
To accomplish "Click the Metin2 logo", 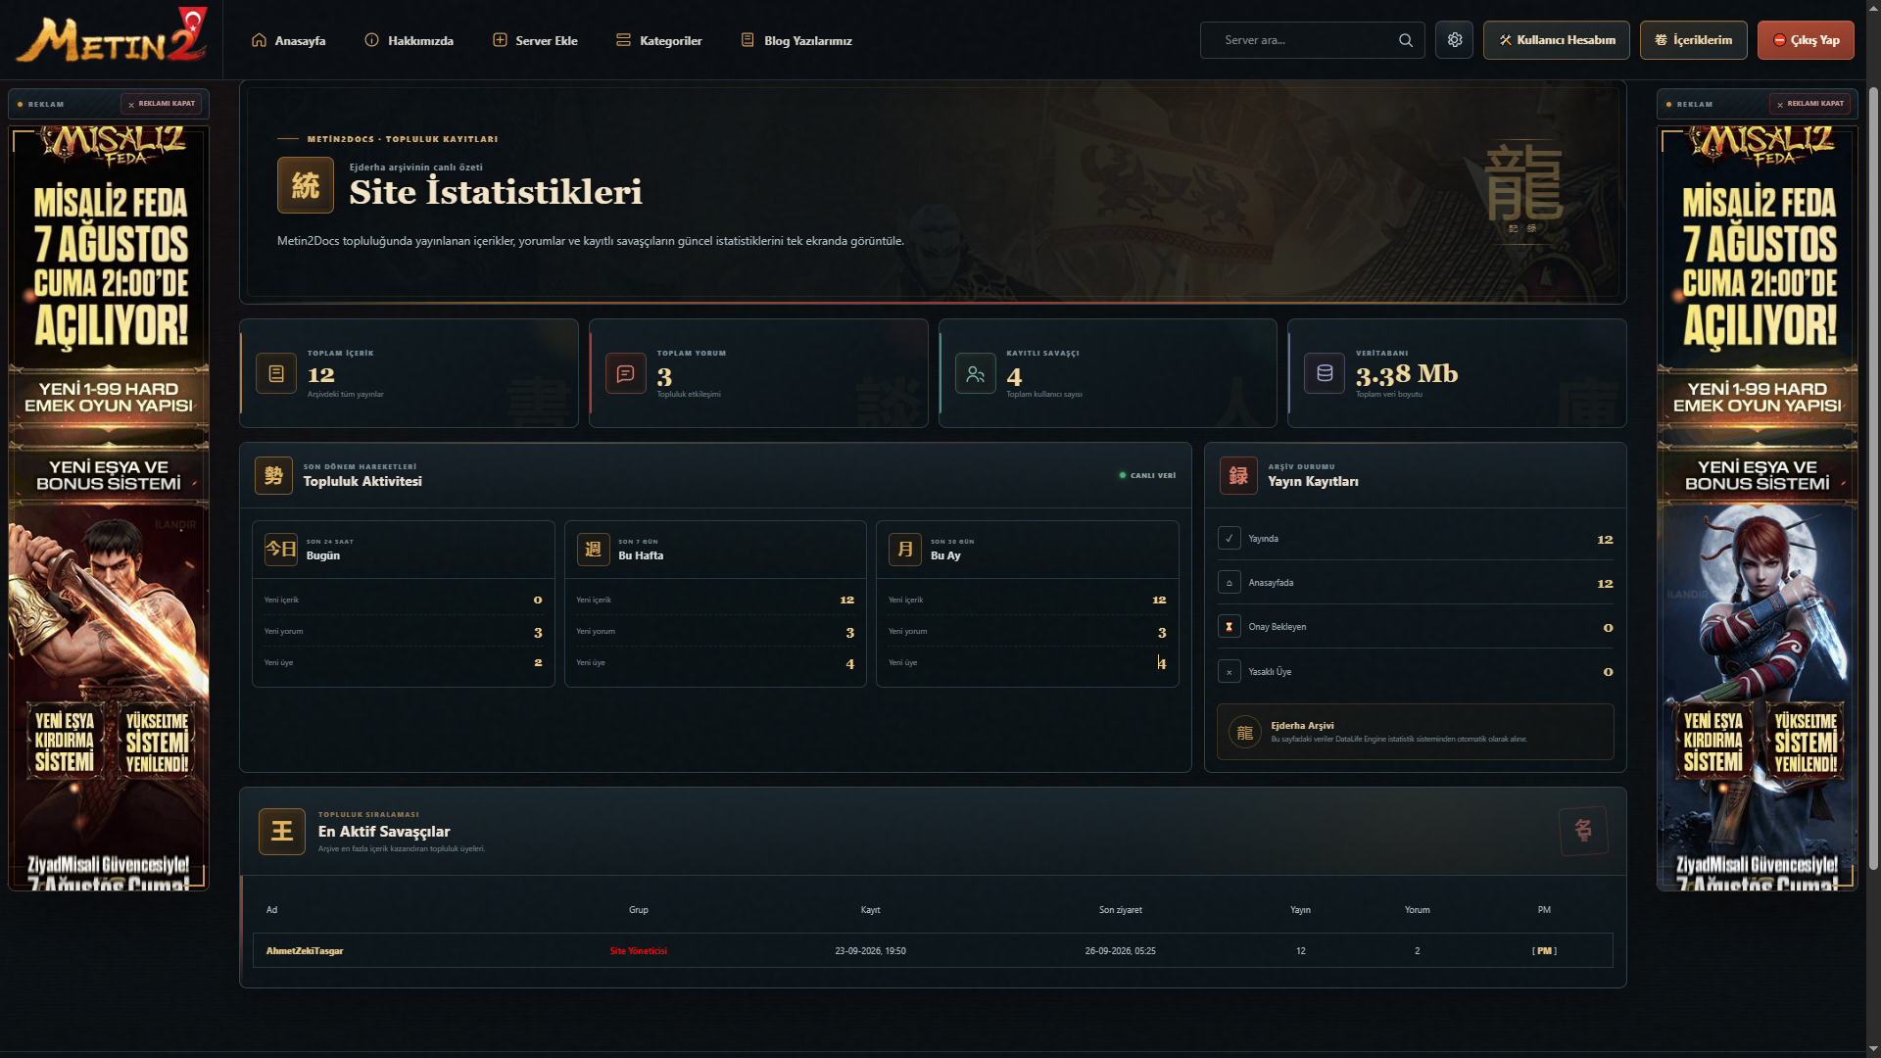I will [x=112, y=35].
